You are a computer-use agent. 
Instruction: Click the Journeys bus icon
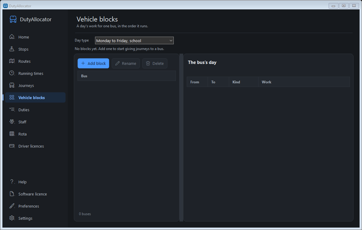[12, 85]
